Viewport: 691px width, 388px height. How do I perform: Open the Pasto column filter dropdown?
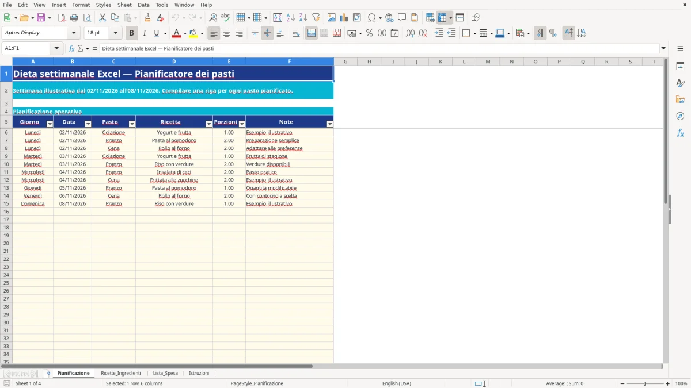point(132,124)
